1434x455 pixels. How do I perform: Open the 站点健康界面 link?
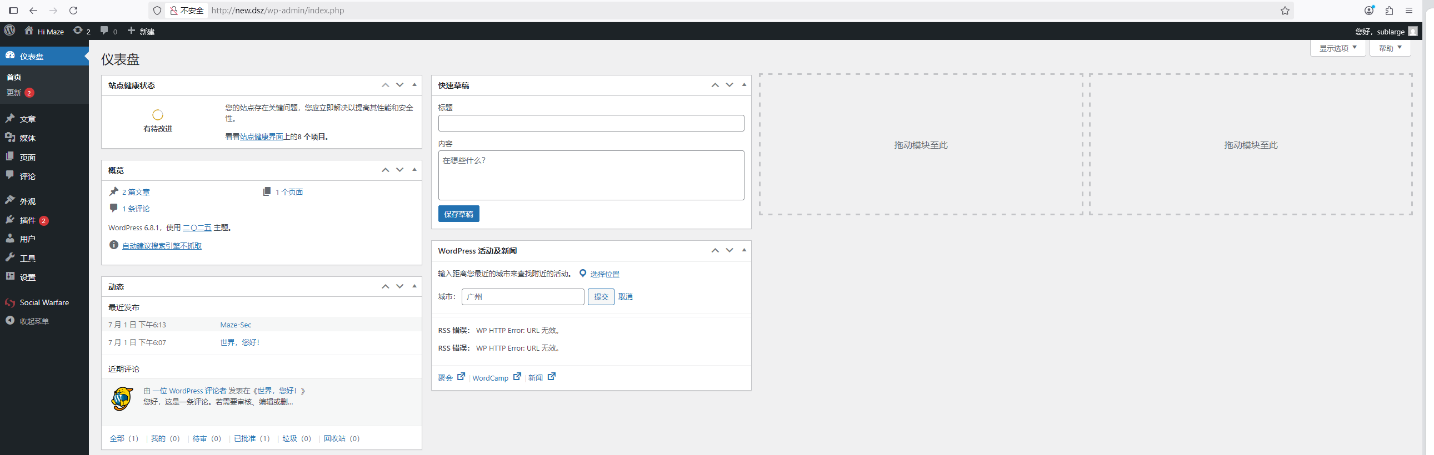pos(262,137)
